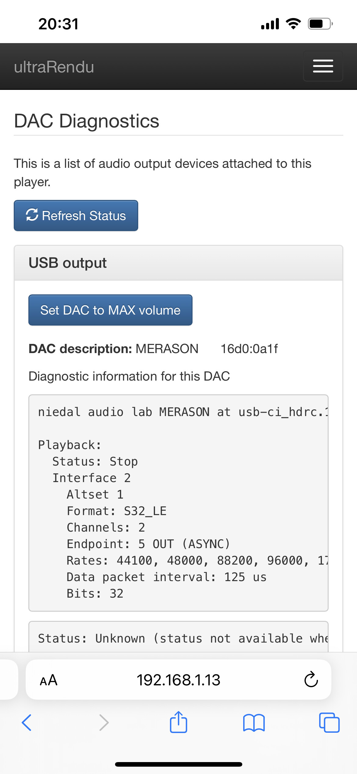The height and width of the screenshot is (774, 357).
Task: Open the Safari share sheet icon
Action: (x=179, y=722)
